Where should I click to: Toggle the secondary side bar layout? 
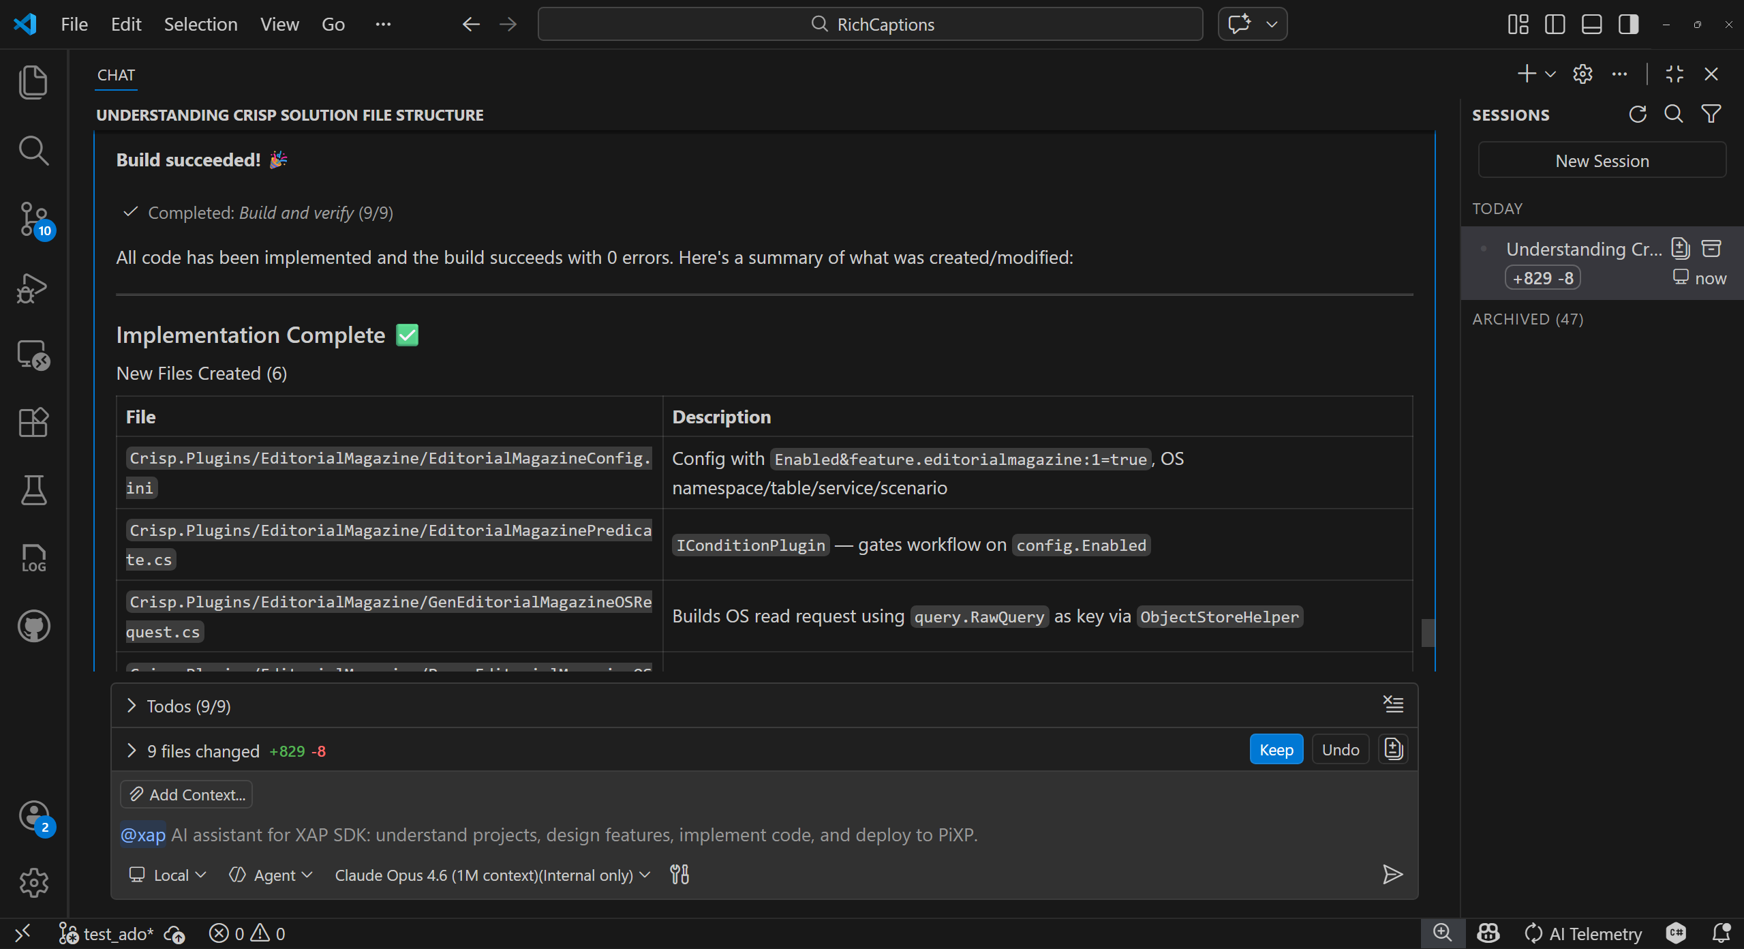pos(1628,25)
